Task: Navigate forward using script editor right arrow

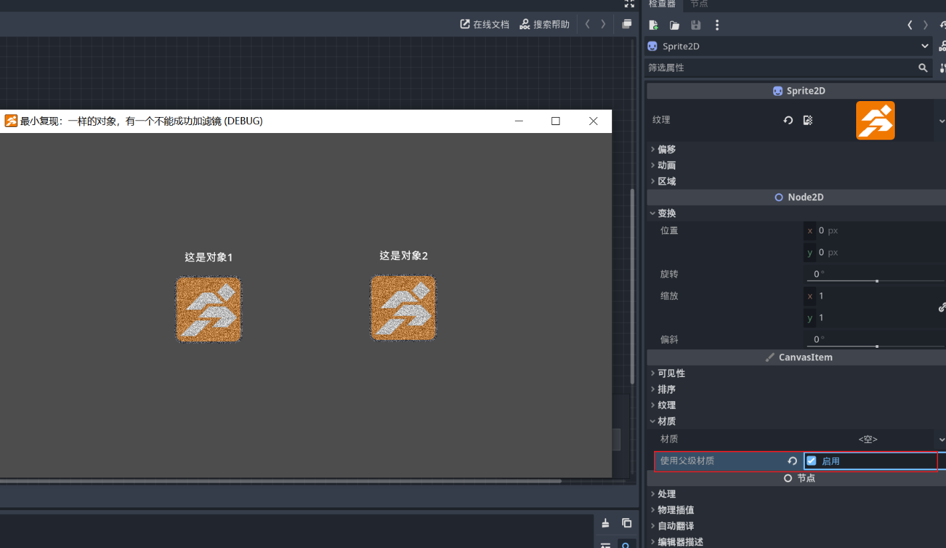Action: (603, 24)
